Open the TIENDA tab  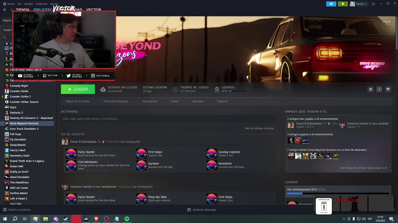pyautogui.click(x=23, y=10)
